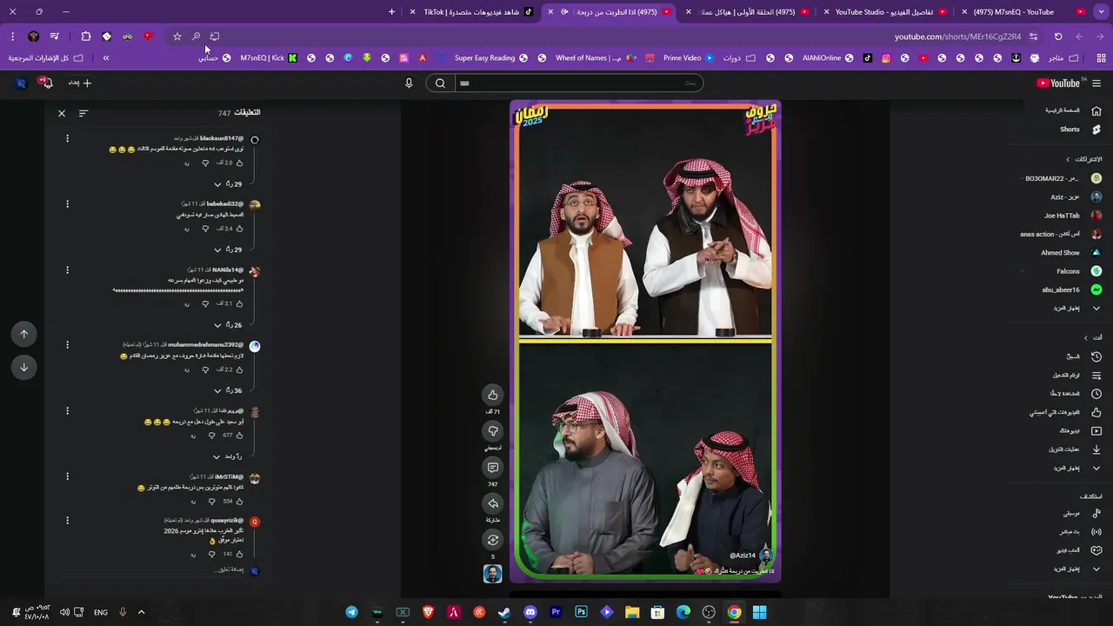Open the three-dot menu on NANilx14 comment

[67, 270]
